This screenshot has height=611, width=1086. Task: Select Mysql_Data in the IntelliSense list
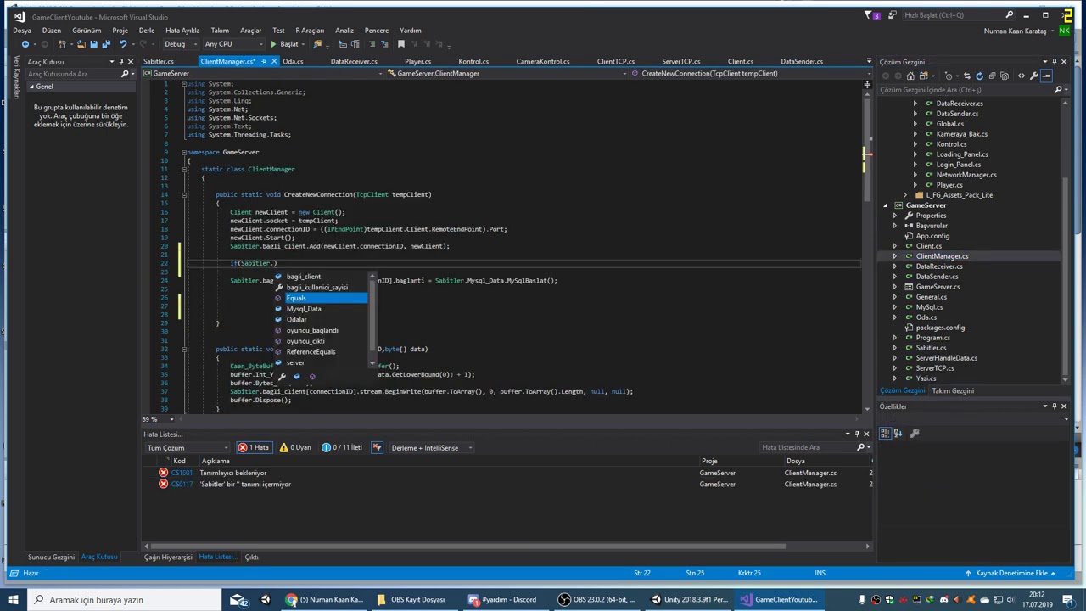[303, 309]
